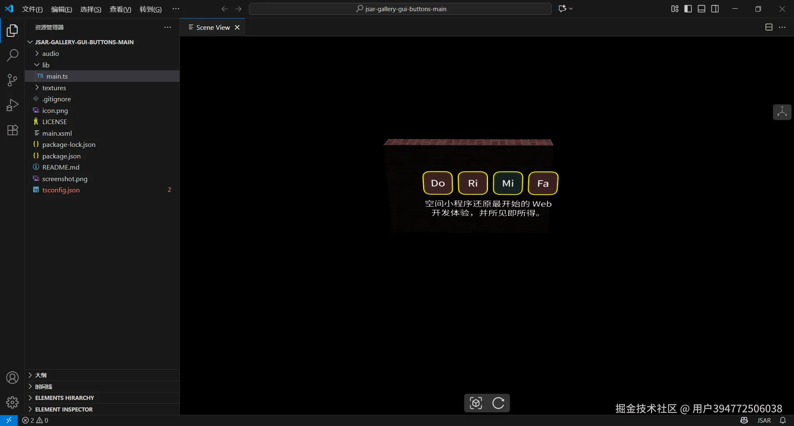Open the Search view in activity bar
This screenshot has height=426, width=794.
point(12,55)
